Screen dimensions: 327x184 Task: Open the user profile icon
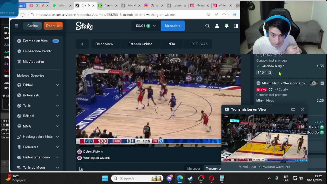click(x=217, y=26)
